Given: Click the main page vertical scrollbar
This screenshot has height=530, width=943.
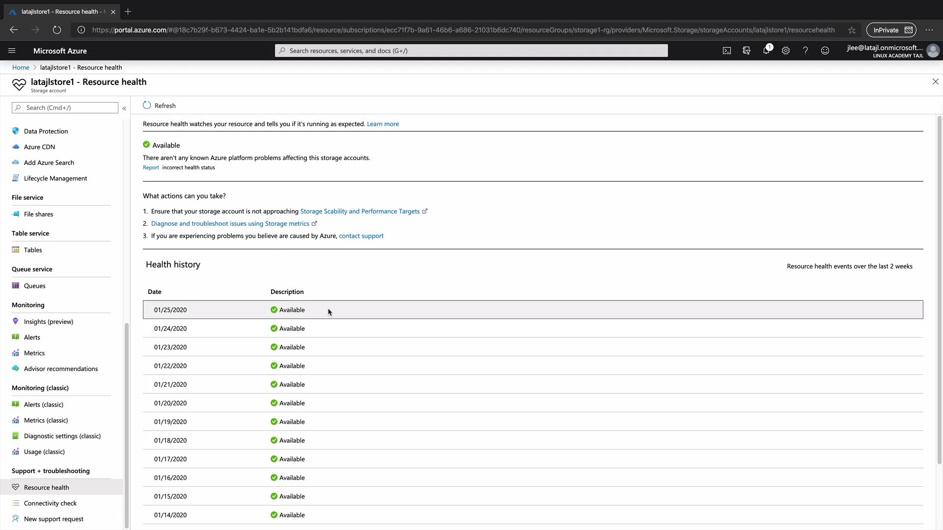Looking at the screenshot, I should tap(939, 290).
